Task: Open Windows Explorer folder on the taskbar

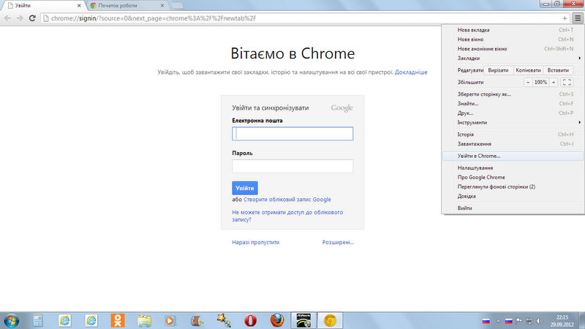Action: click(144, 320)
